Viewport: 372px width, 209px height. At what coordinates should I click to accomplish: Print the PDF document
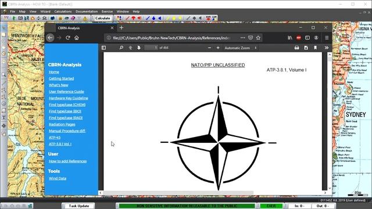point(296,48)
